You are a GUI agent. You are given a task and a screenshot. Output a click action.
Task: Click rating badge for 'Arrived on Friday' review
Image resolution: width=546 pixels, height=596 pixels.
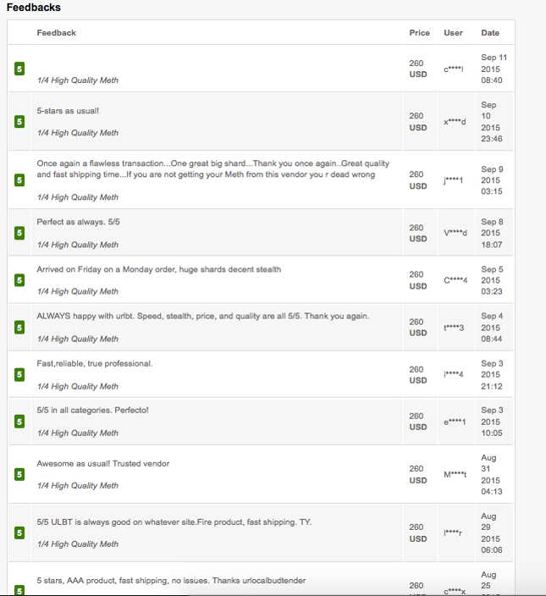(19, 280)
